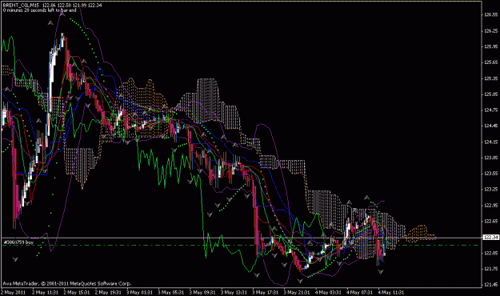500x296 pixels.
Task: Click the 125.95 price axis label
Action: tap(491, 46)
